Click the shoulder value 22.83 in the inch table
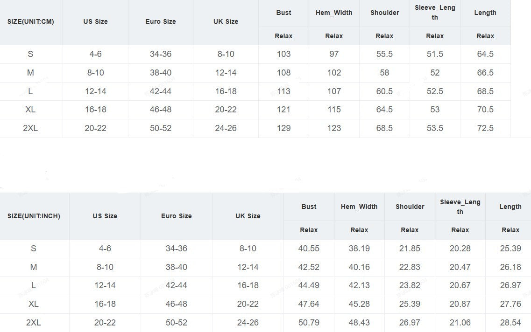This screenshot has height=332, width=531. (410, 267)
